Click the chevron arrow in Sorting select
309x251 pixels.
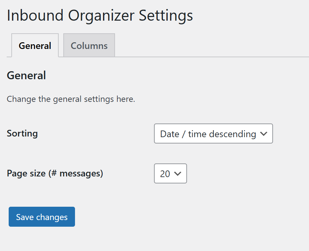click(x=263, y=134)
